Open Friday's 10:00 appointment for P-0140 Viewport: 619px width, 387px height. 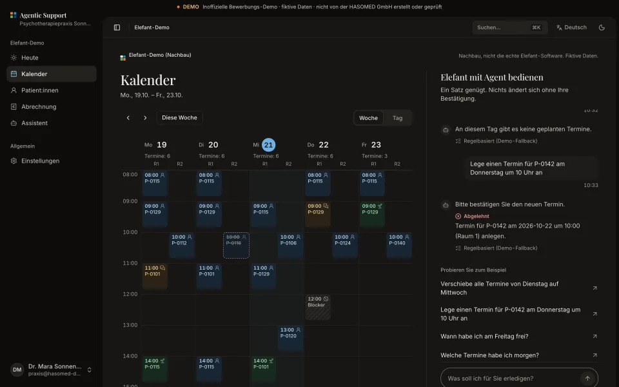click(399, 246)
